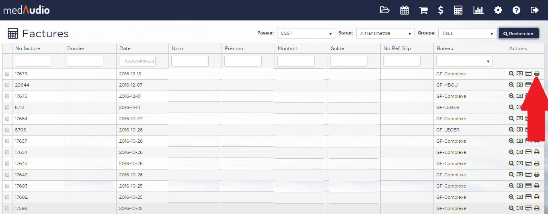Open the calendar from the top bar
This screenshot has width=548, height=214.
pos(404,10)
